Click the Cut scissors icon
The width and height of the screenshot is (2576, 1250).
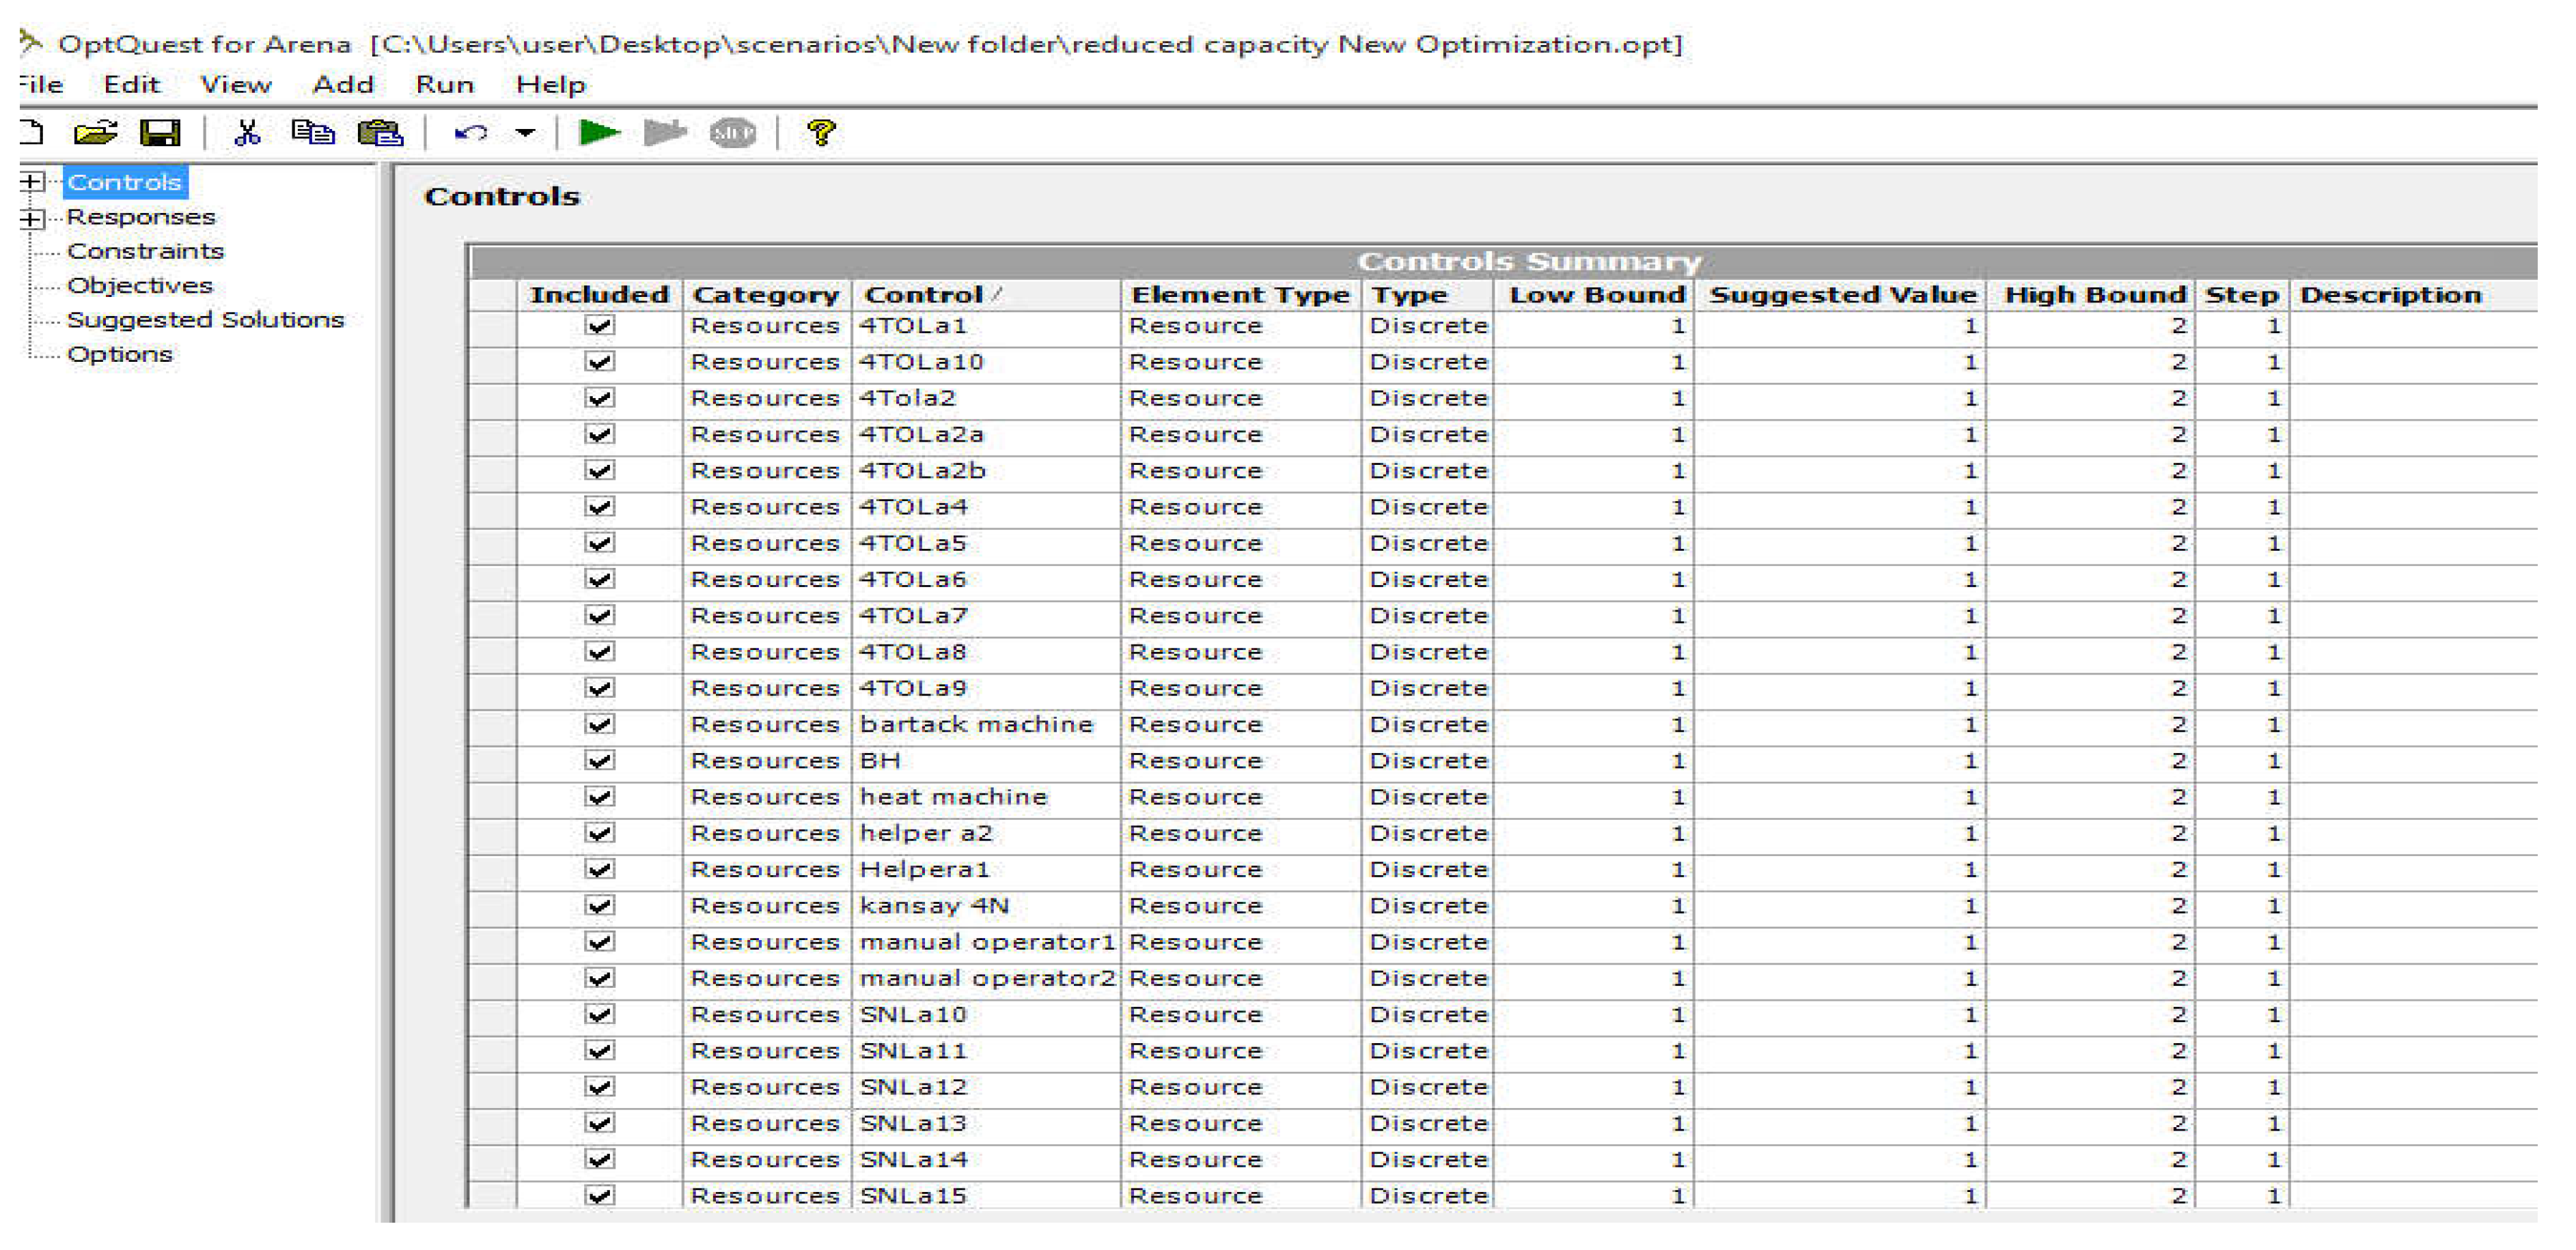247,132
